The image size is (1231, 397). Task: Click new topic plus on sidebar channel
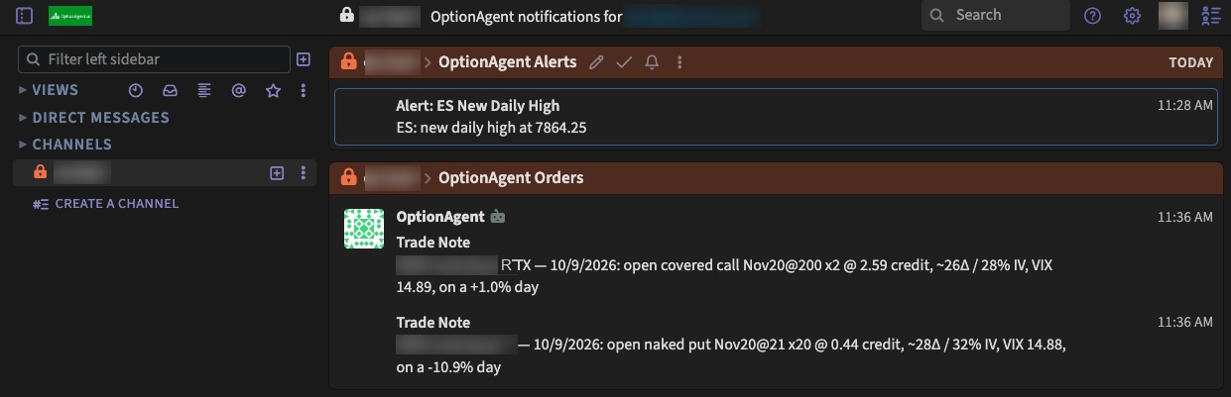[x=278, y=172]
